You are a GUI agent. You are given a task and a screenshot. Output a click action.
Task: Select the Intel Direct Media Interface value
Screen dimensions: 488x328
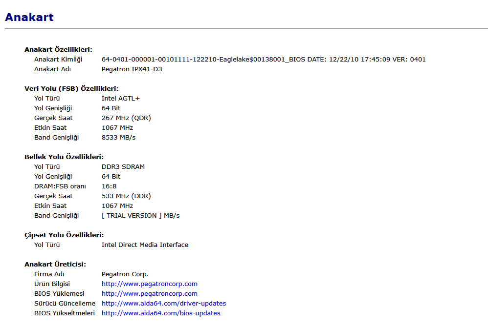click(145, 245)
